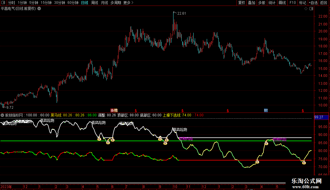Click the 99.27 value box on the indicator axis
Viewport: 330px width, 190px height.
click(321, 117)
